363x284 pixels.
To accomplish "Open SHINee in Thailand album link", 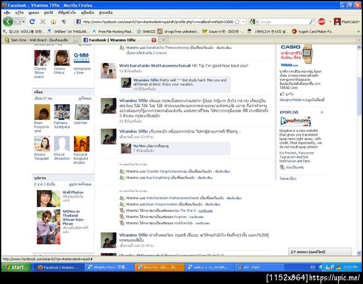I will 73,217.
